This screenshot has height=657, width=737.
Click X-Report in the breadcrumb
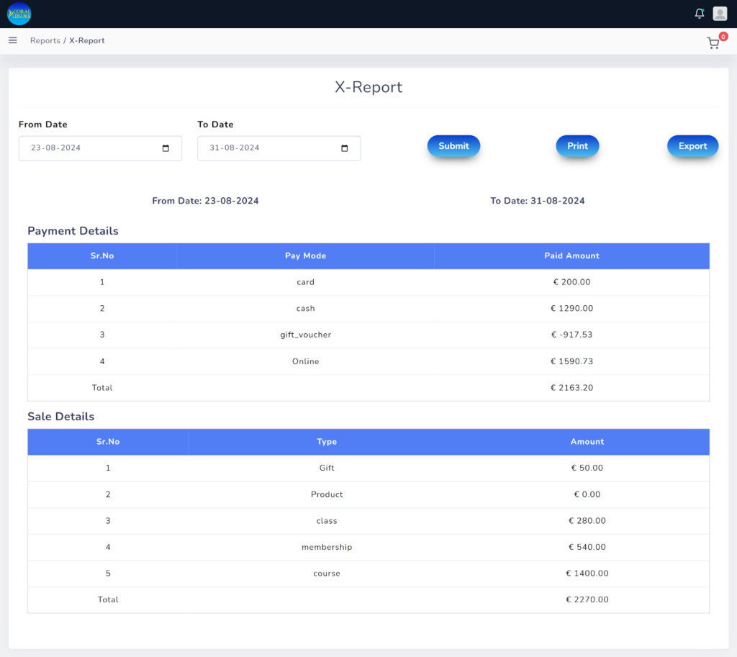[x=87, y=41]
